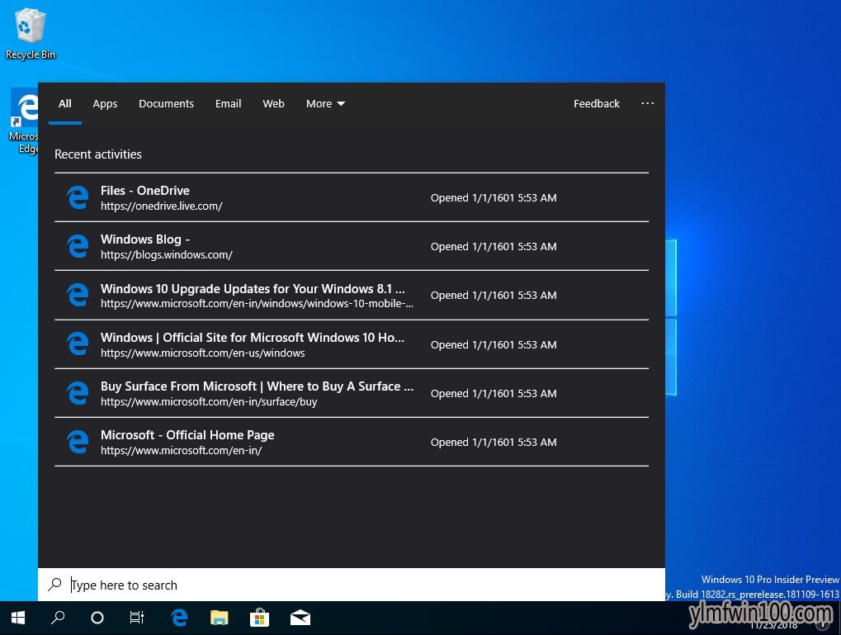
Task: Open Microsoft - Official Home Page activity
Action: (352, 443)
